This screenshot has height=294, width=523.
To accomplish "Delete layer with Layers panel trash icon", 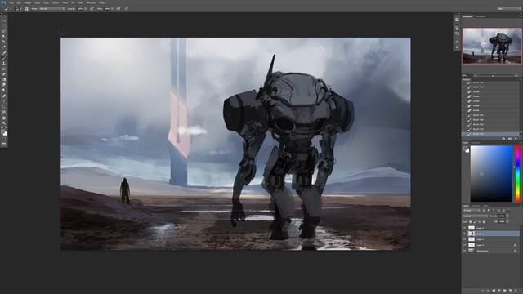I will (x=516, y=291).
